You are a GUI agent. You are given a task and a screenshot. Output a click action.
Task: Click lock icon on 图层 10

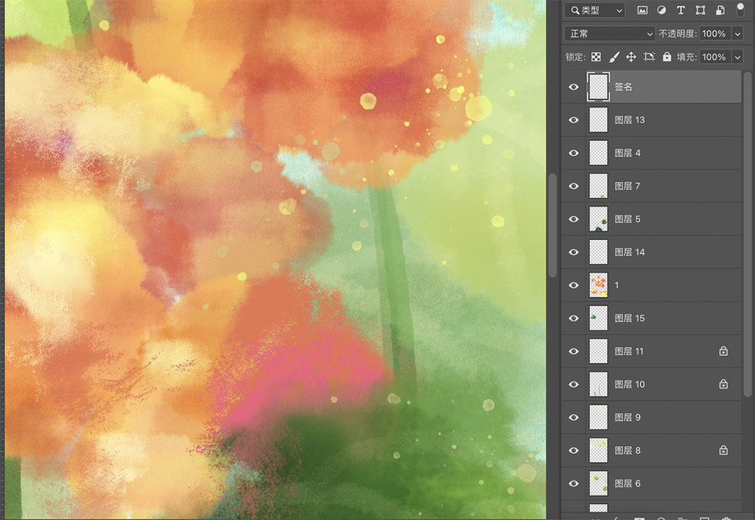[723, 384]
